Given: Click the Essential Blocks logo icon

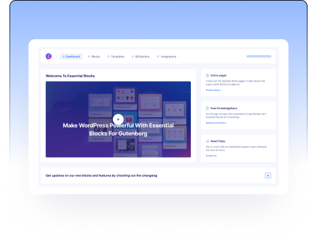Looking at the screenshot, I should point(49,56).
